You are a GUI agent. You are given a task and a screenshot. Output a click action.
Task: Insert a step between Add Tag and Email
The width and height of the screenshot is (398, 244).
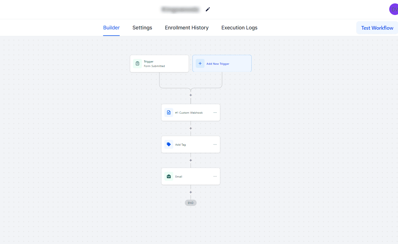[x=191, y=160]
